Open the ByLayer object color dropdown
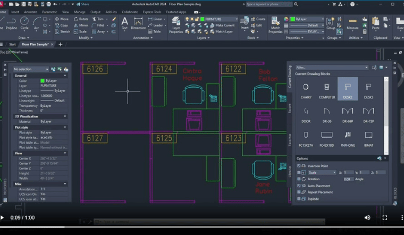 tap(307, 19)
